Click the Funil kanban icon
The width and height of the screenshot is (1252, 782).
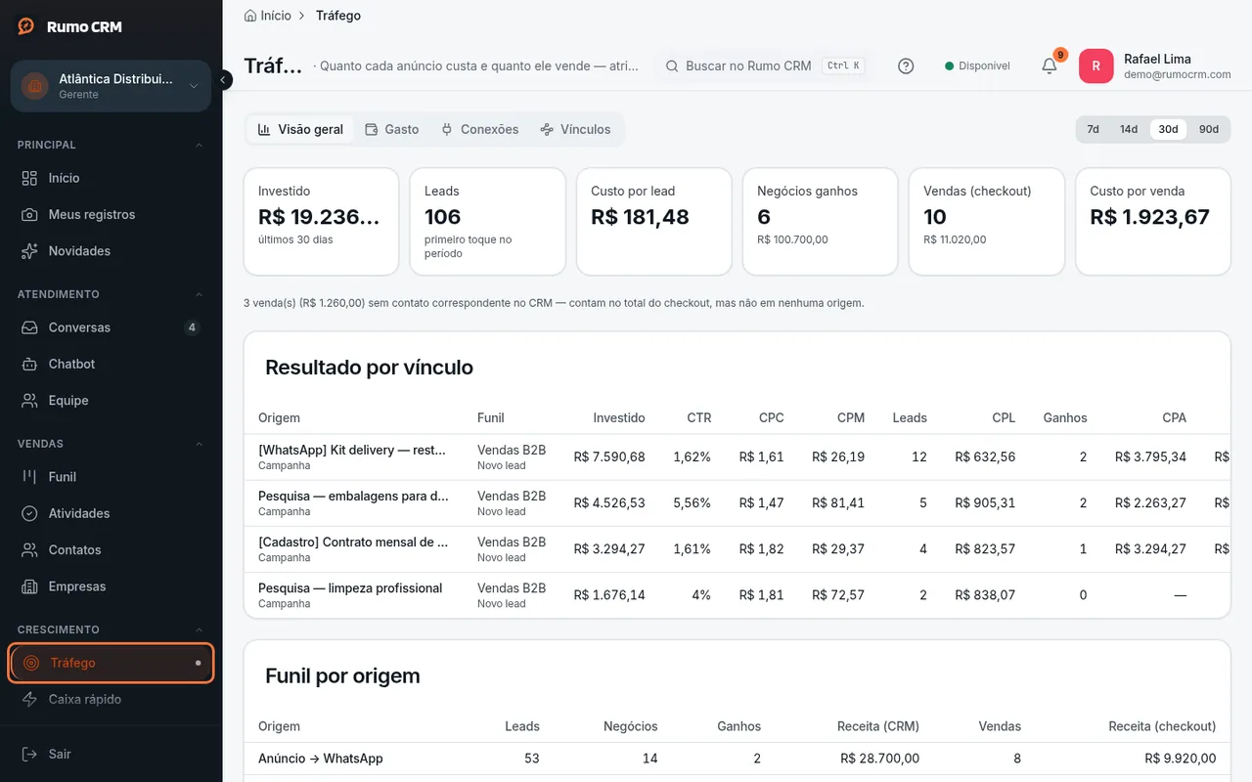(30, 477)
